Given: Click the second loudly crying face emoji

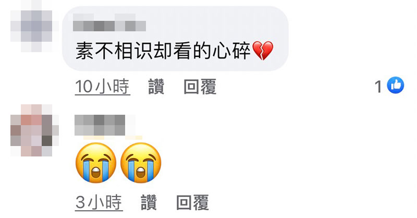Looking at the screenshot, I should coord(141,163).
